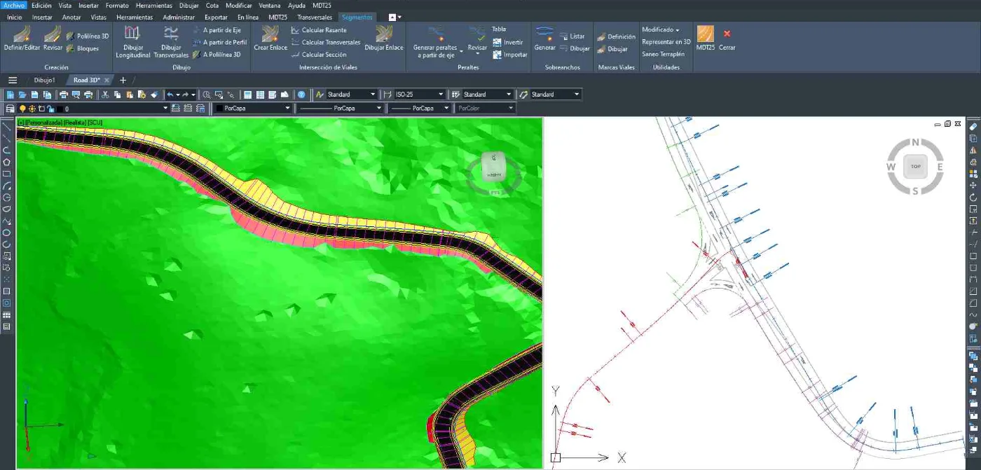Select the Polilínea 3D creation tool
Image resolution: width=981 pixels, height=470 pixels.
(88, 36)
